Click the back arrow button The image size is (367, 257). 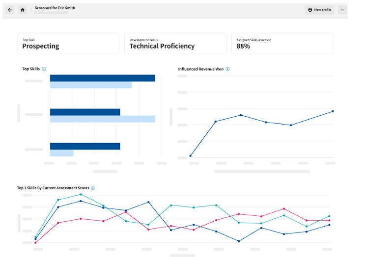(10, 10)
